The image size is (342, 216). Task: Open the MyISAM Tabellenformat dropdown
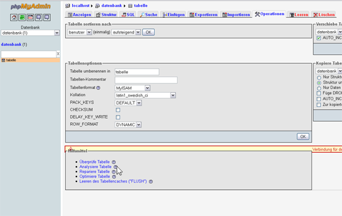(x=132, y=88)
